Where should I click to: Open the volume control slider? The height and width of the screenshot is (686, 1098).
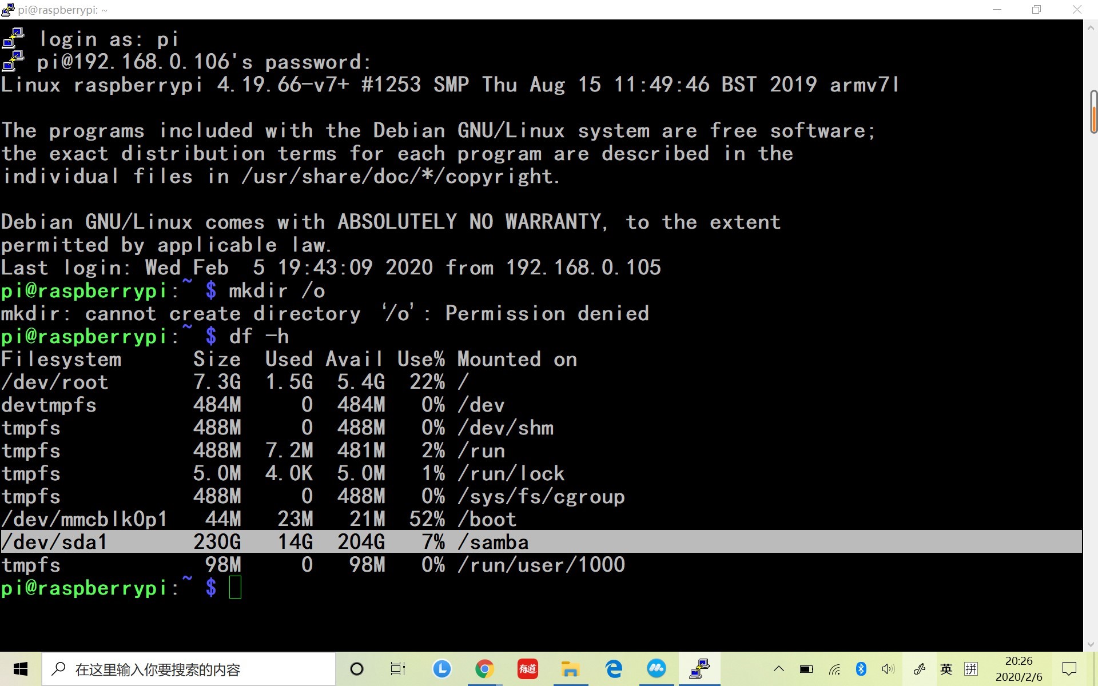(888, 669)
